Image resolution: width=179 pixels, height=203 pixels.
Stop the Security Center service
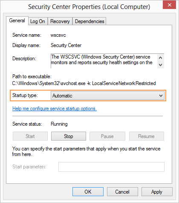69,136
